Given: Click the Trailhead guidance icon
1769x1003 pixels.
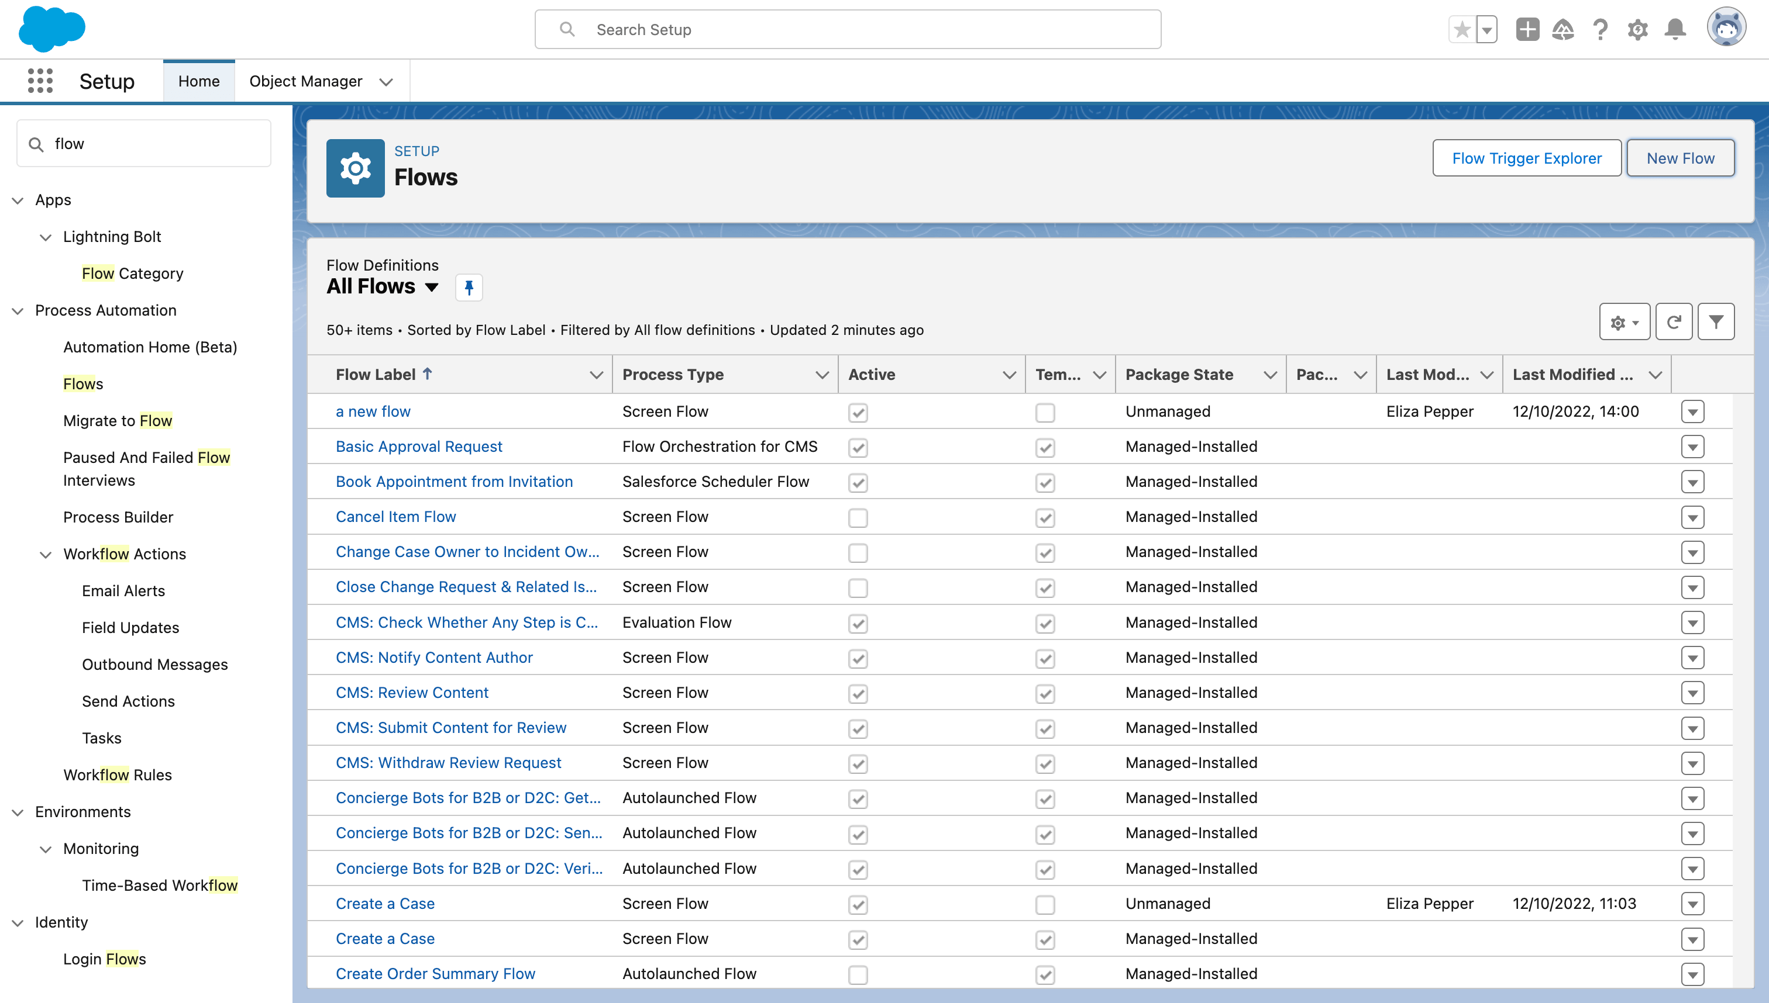Looking at the screenshot, I should [x=1563, y=30].
